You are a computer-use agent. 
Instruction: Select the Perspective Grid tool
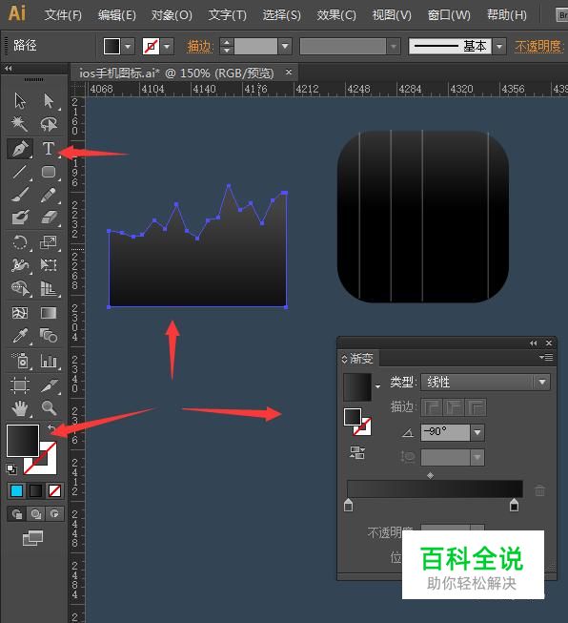(x=49, y=288)
